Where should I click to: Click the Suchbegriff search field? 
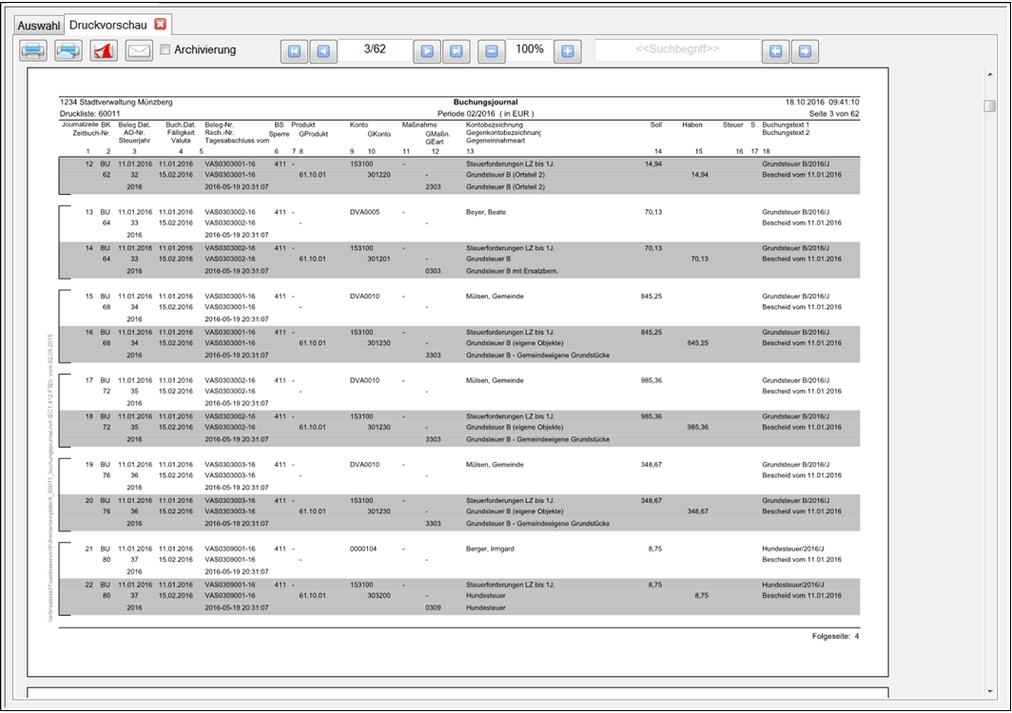click(677, 49)
